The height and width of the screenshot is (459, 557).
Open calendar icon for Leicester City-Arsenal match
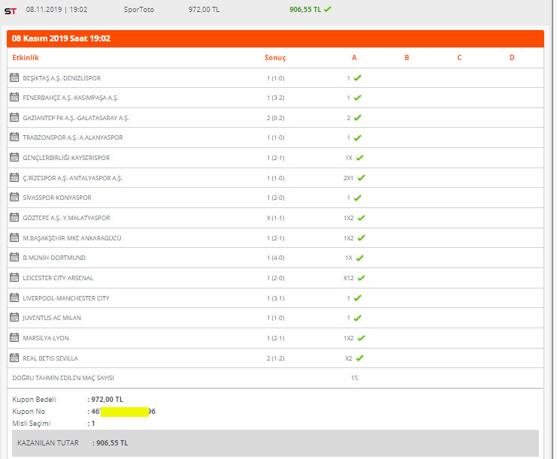14,277
